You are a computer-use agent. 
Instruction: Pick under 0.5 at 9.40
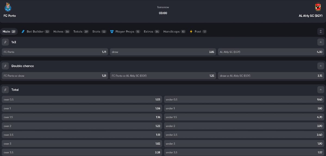(x=244, y=100)
